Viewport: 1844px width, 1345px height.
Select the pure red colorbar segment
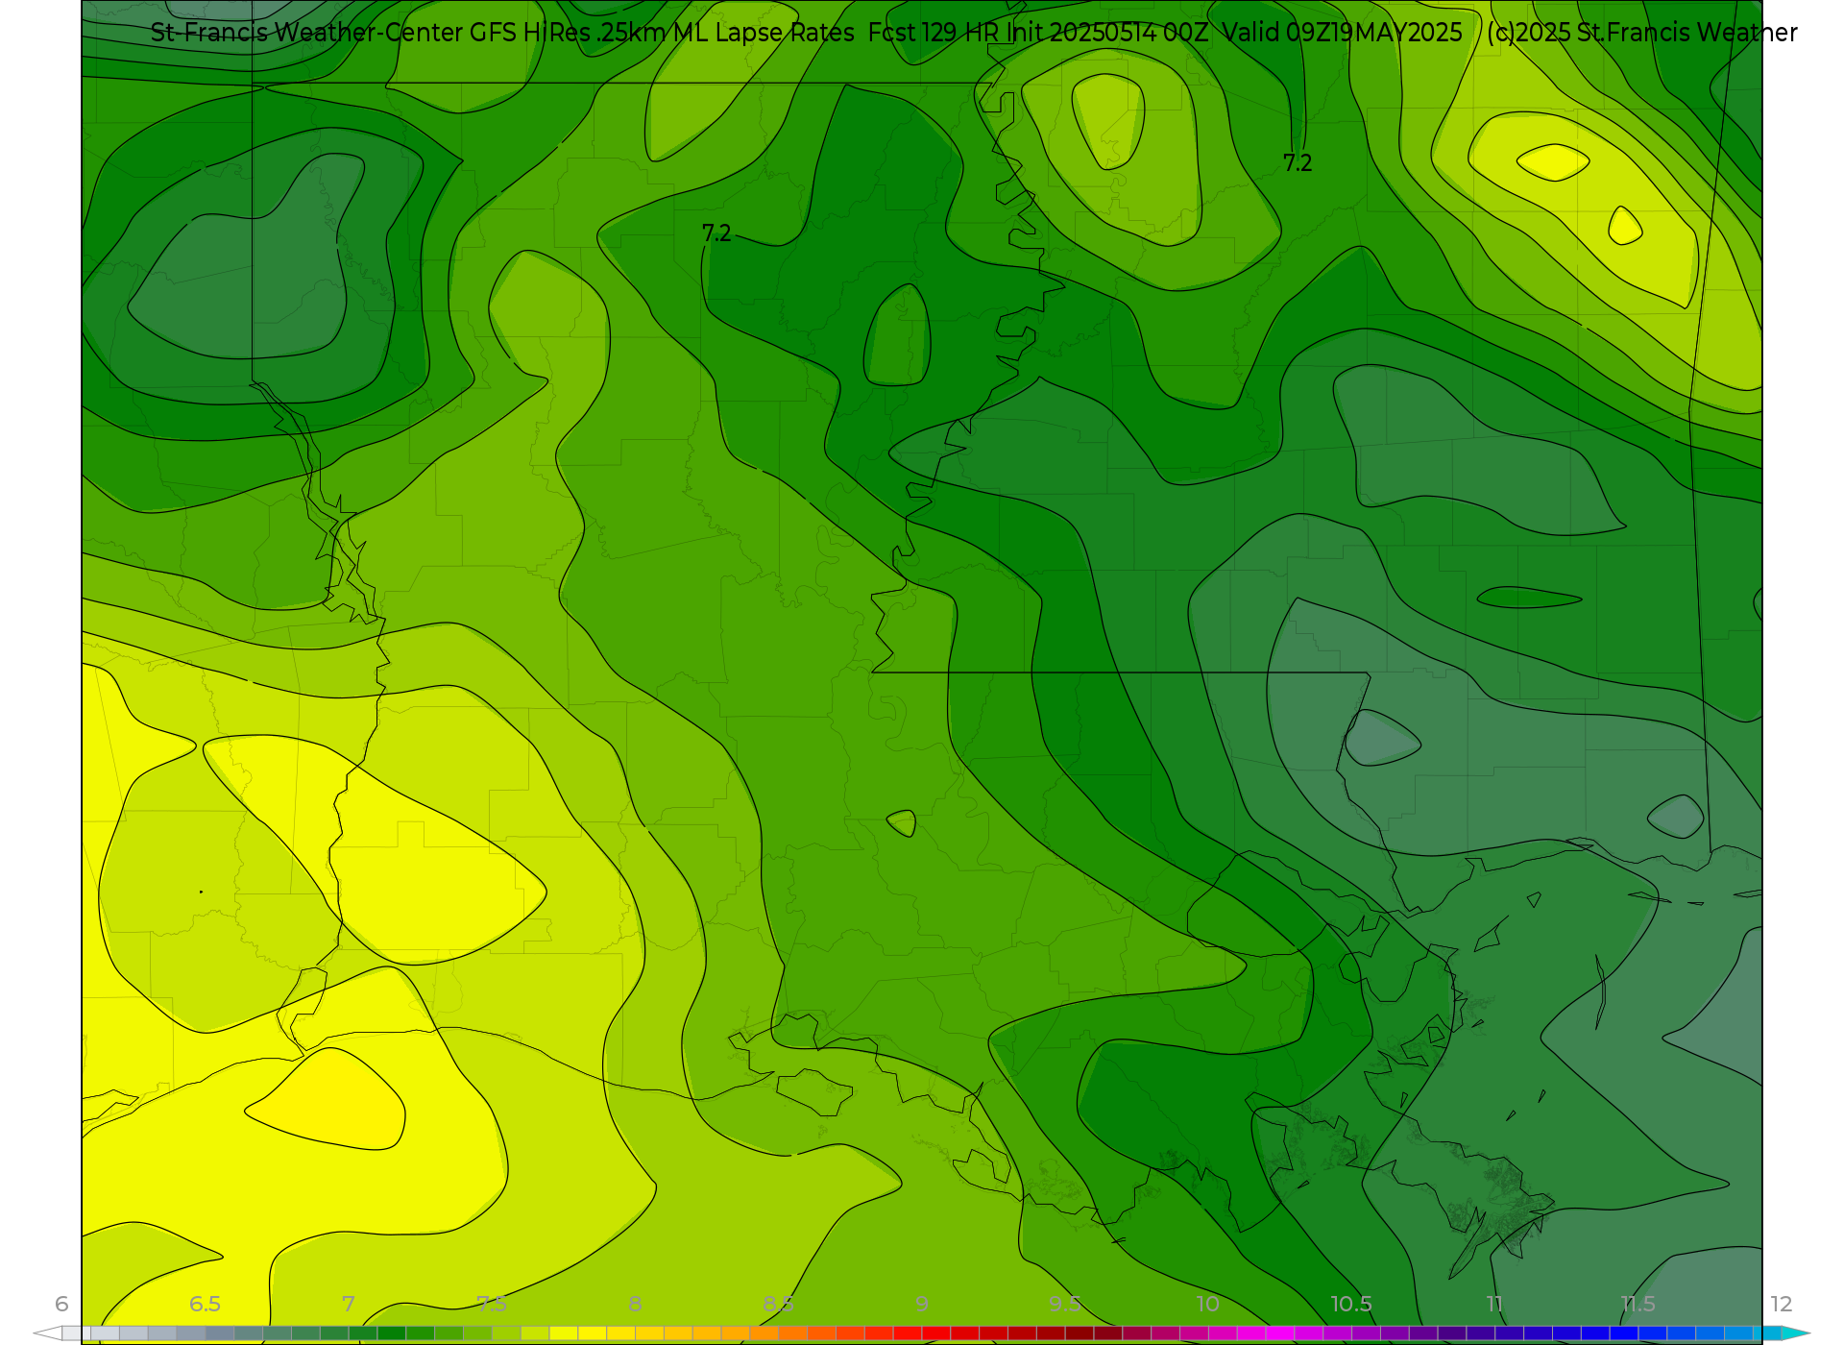pyautogui.click(x=936, y=1333)
